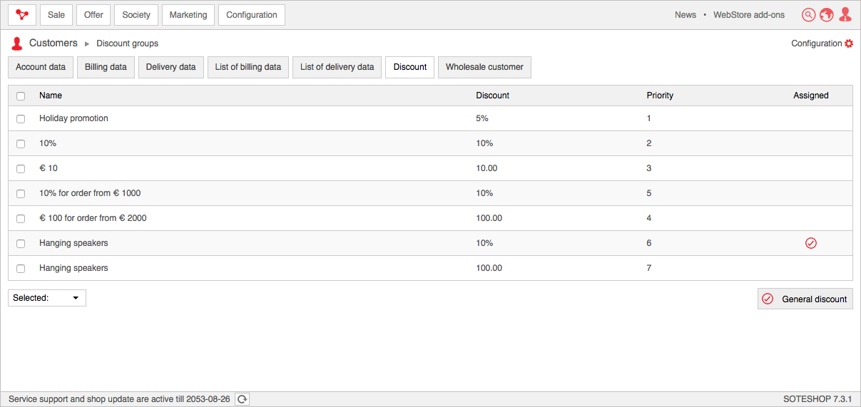This screenshot has height=407, width=861.
Task: Click the red Configuration gear icon
Action: tap(849, 43)
